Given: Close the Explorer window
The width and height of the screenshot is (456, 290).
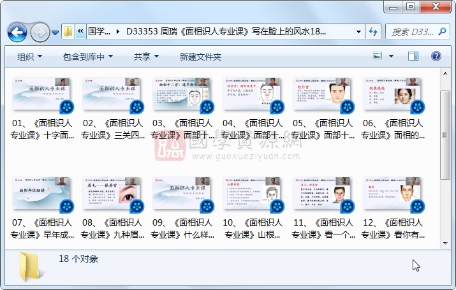Looking at the screenshot, I should 436,6.
